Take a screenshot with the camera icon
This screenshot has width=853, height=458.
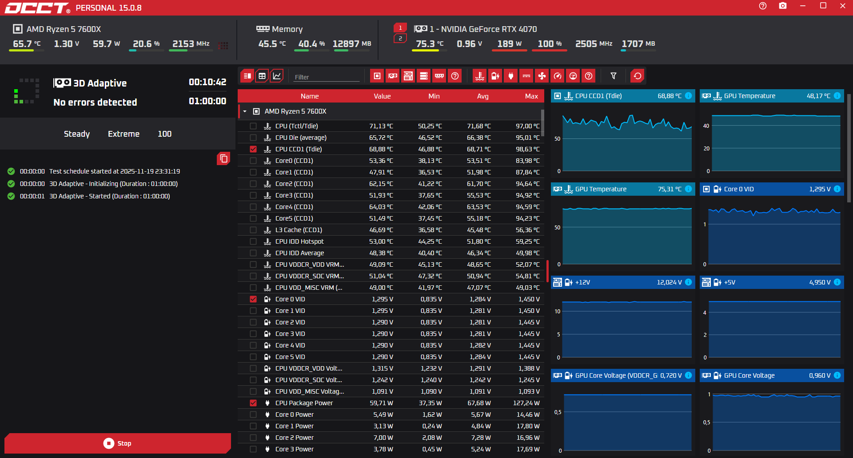[x=783, y=6]
